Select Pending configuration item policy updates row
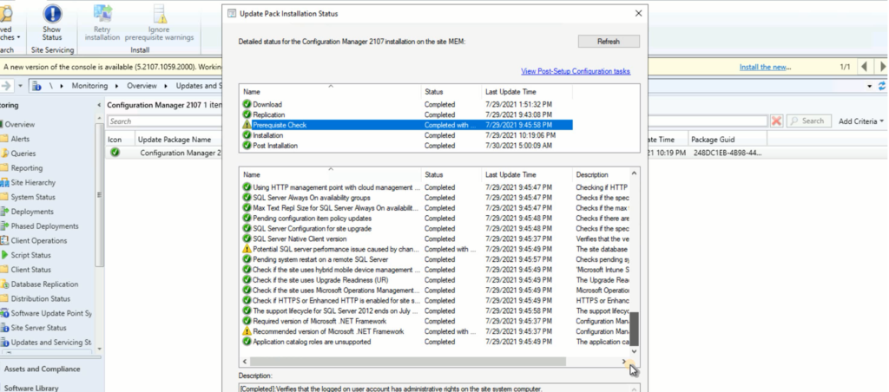This screenshot has width=889, height=392. (x=436, y=218)
